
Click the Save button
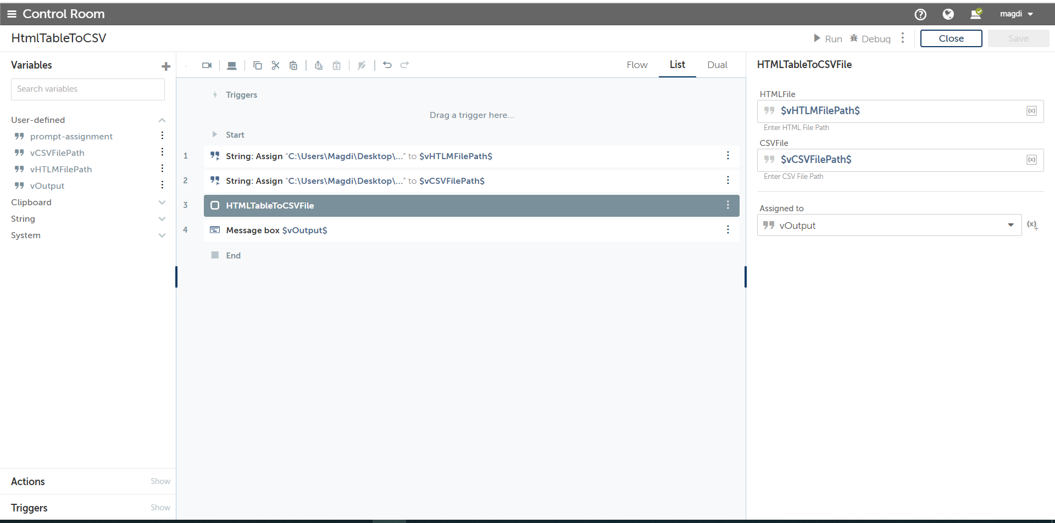point(1018,38)
